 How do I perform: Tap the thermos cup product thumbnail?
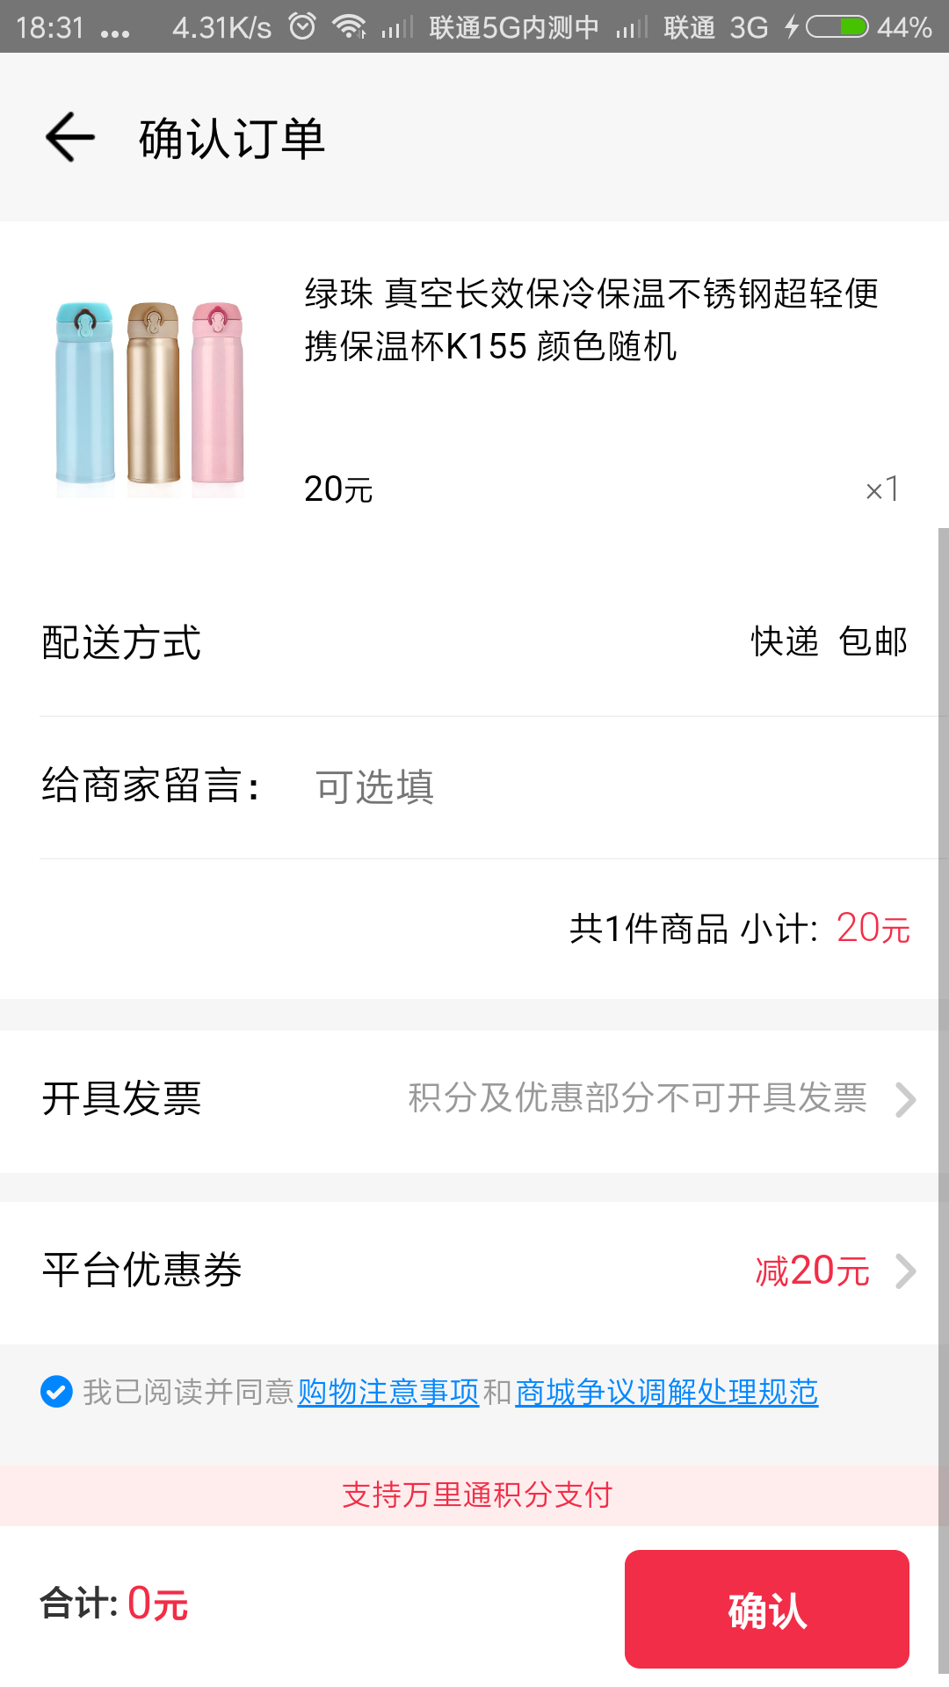[150, 394]
